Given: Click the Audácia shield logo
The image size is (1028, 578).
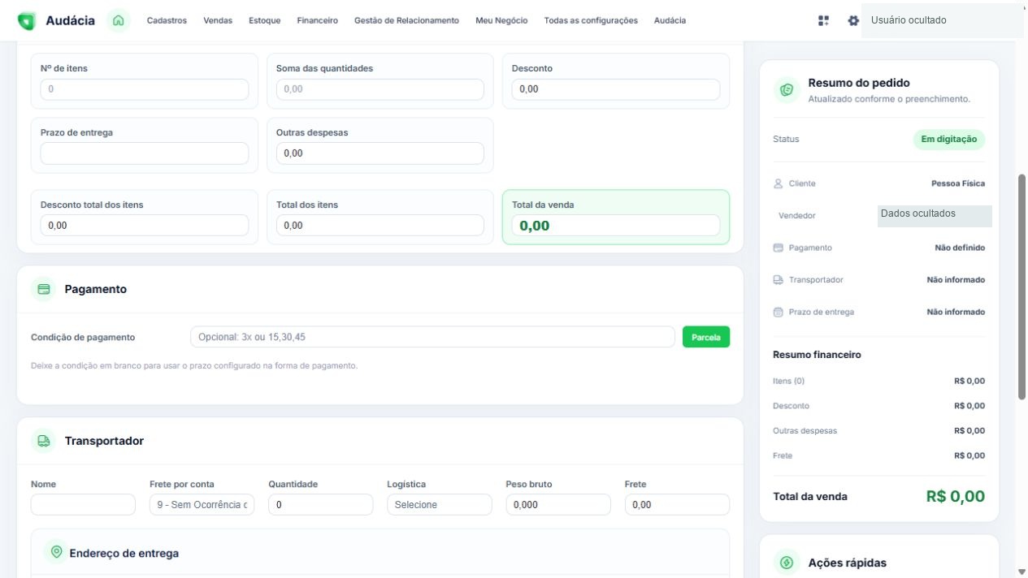Looking at the screenshot, I should pos(27,21).
